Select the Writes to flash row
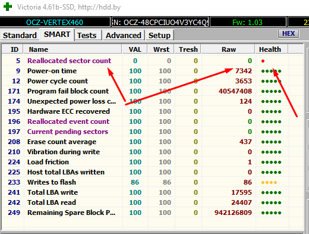The image size is (309, 234). (x=153, y=182)
